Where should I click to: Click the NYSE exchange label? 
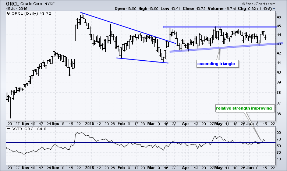point(49,4)
